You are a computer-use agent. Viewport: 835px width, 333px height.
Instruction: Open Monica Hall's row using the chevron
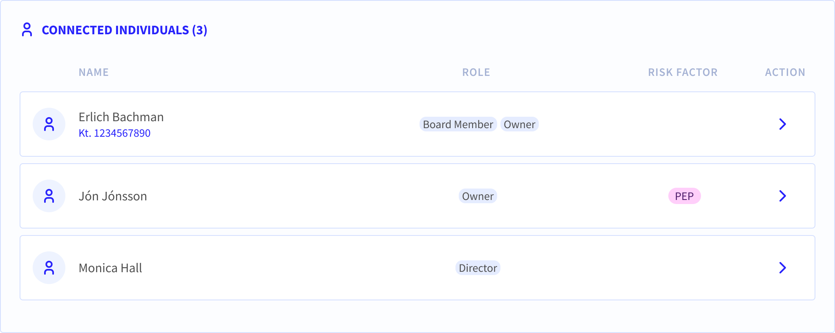point(782,268)
